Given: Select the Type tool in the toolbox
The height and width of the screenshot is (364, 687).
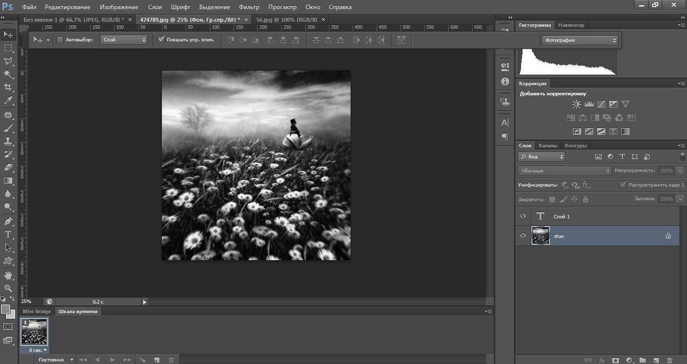Looking at the screenshot, I should coord(8,234).
